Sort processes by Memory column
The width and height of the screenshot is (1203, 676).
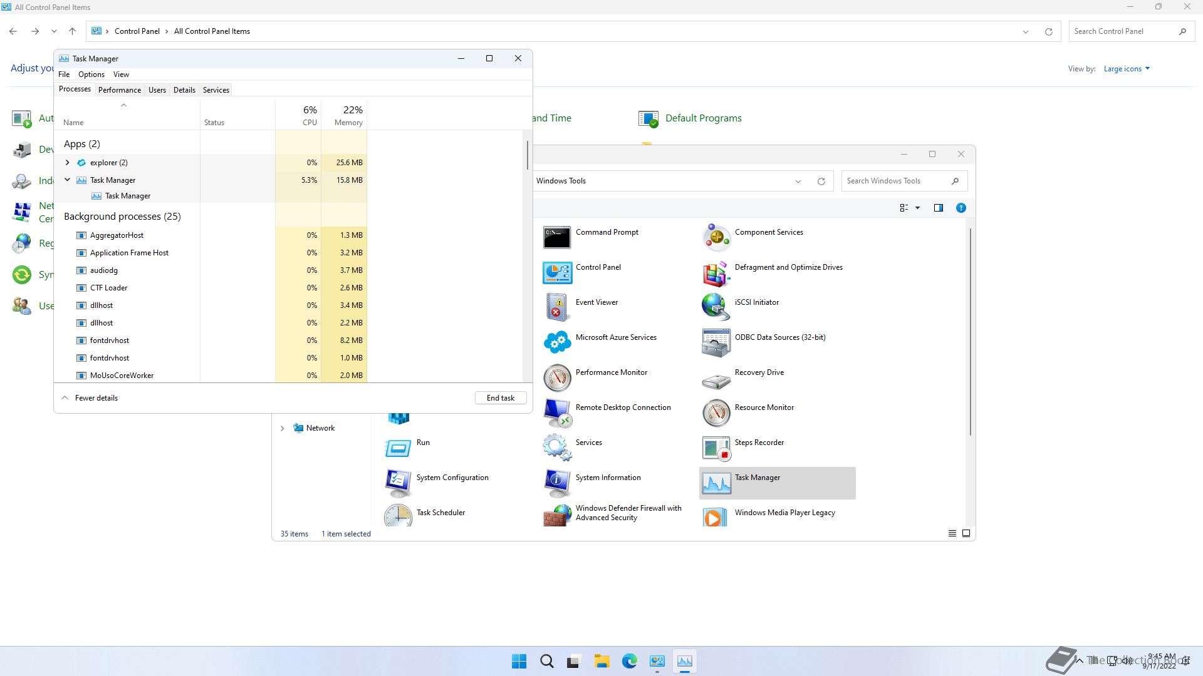click(344, 115)
